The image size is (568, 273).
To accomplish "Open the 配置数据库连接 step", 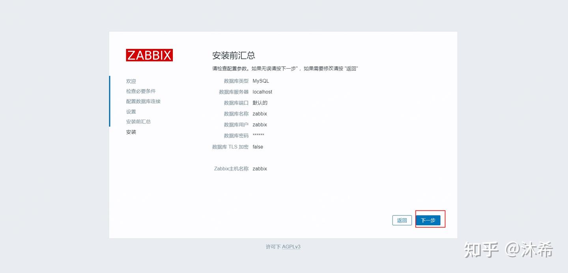I will (143, 101).
